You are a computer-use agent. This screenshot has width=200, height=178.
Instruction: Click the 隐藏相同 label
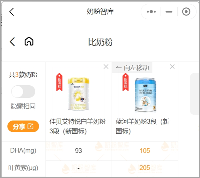(x=23, y=106)
